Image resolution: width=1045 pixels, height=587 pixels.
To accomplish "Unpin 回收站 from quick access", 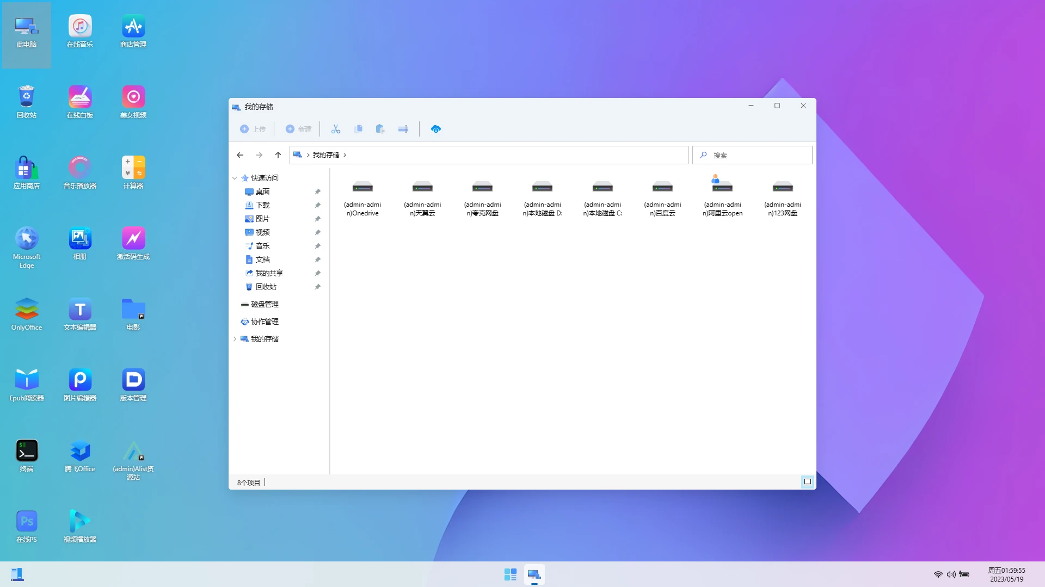I will 317,287.
